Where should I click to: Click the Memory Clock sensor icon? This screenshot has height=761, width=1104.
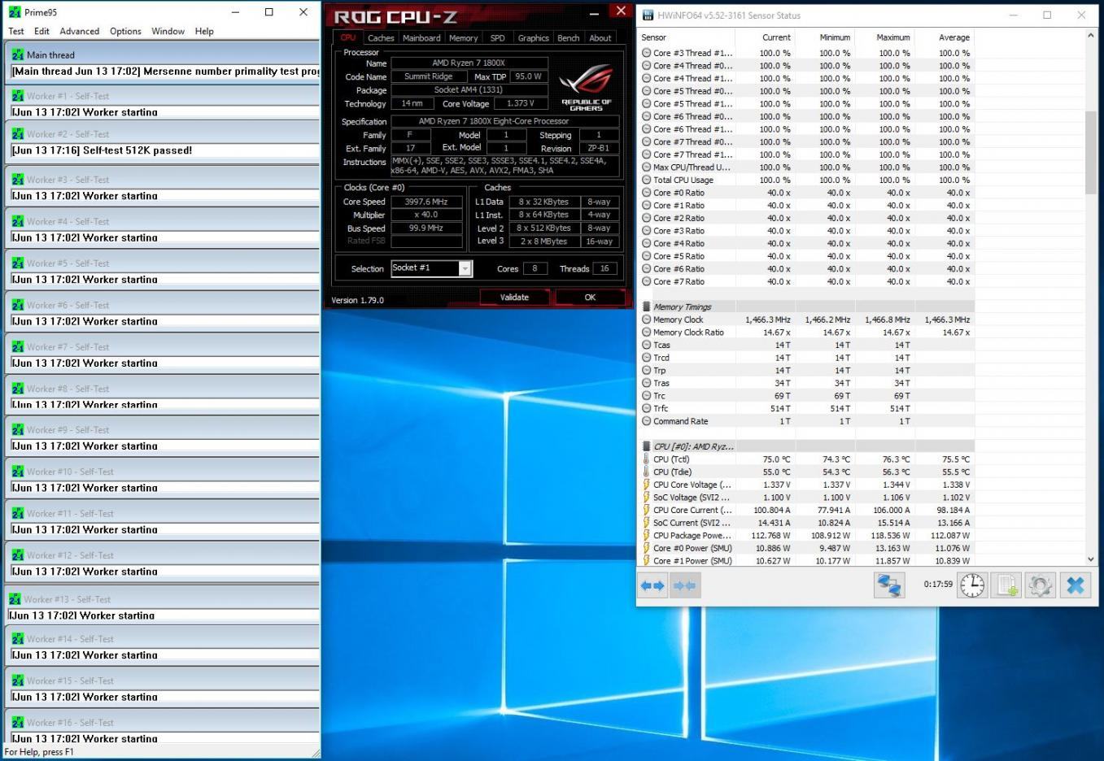646,320
